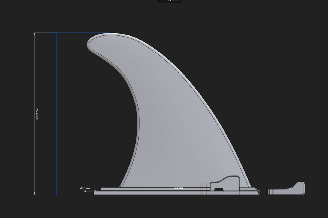Click the bottom arrowhead of vertical dimension
Viewport: 328px width, 218px height.
(35, 193)
